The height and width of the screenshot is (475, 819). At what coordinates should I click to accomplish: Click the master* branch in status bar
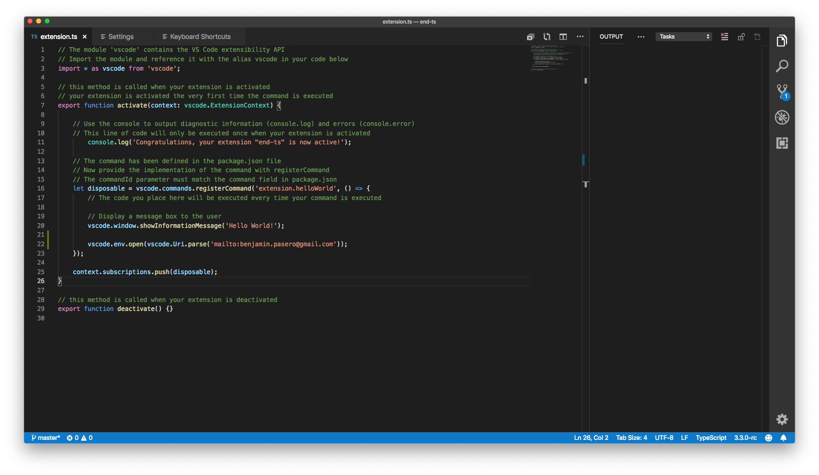click(x=46, y=438)
